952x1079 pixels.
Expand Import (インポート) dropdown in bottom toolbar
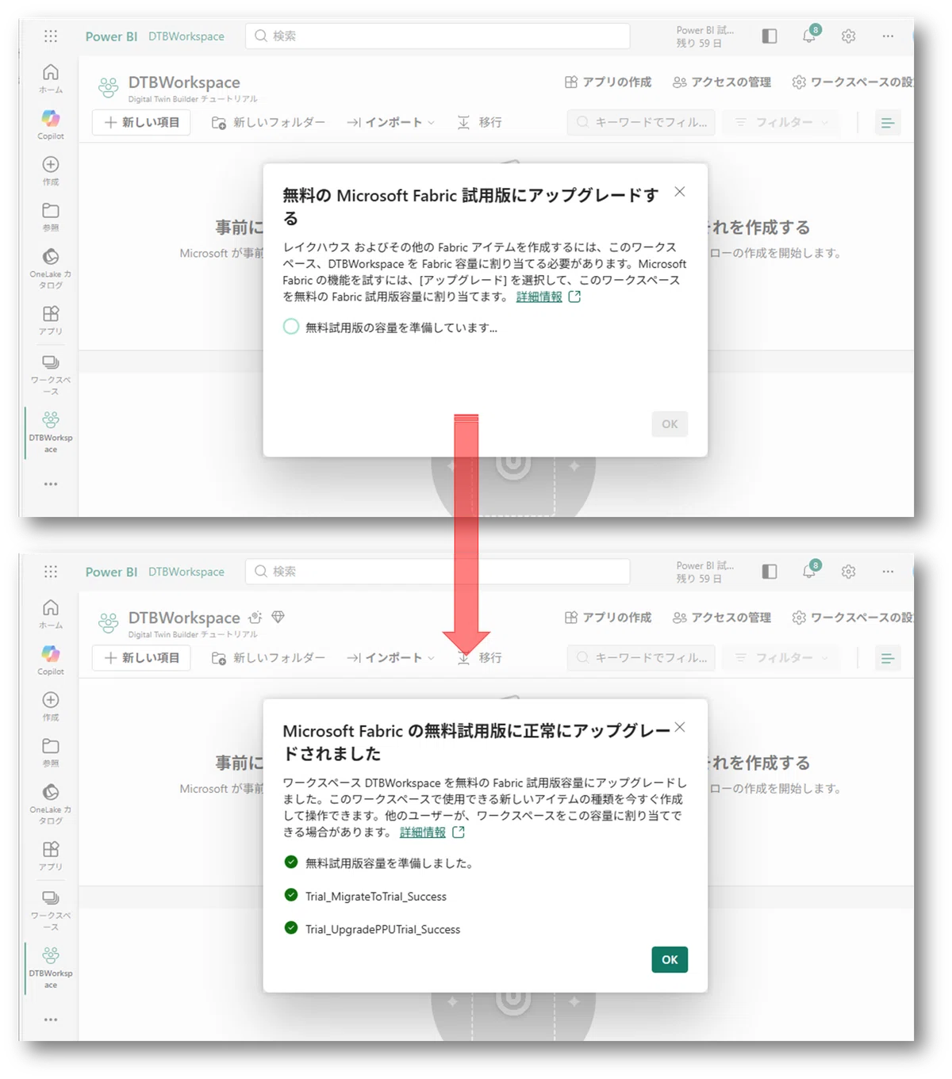[x=390, y=658]
